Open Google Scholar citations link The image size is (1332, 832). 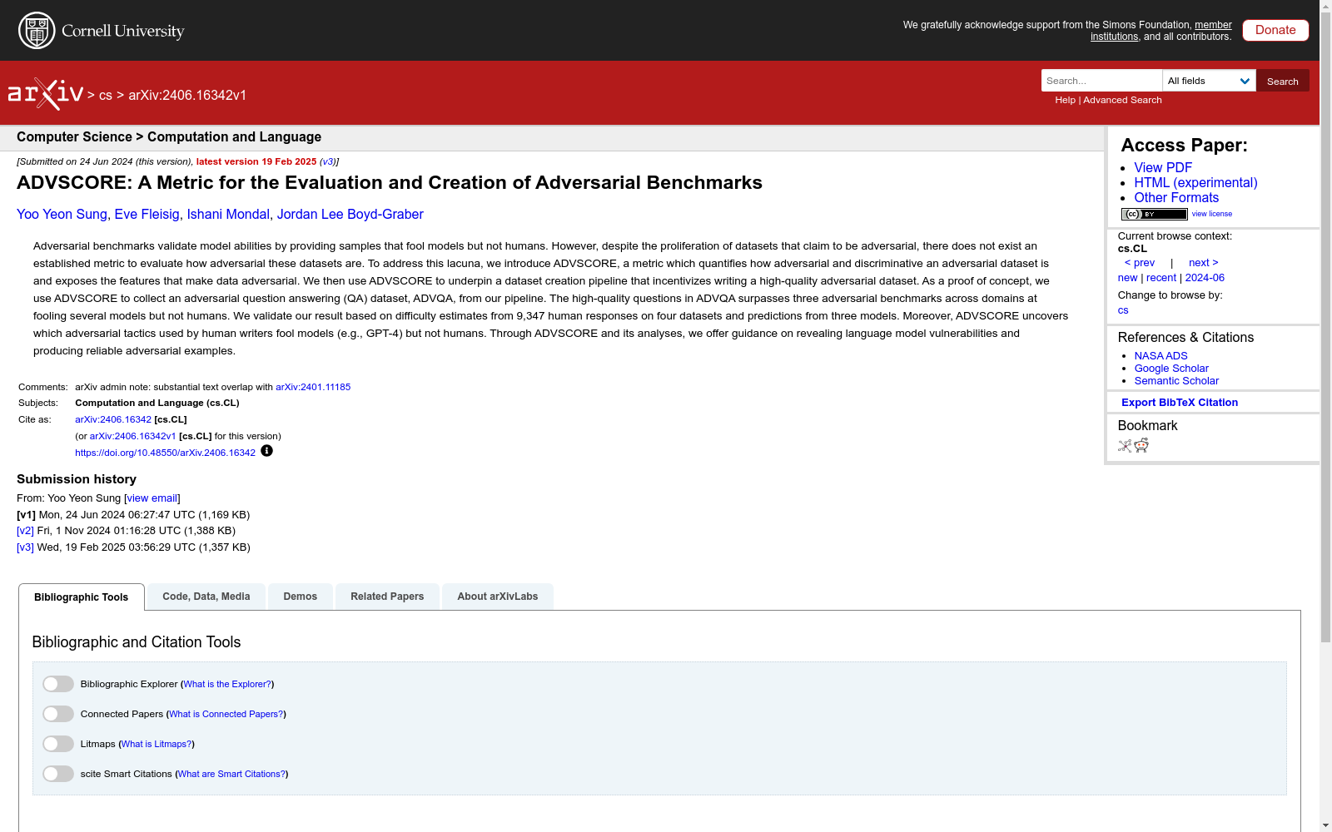tap(1171, 369)
